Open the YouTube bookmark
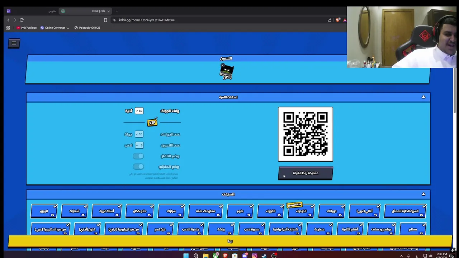The width and height of the screenshot is (459, 258). pos(27,28)
